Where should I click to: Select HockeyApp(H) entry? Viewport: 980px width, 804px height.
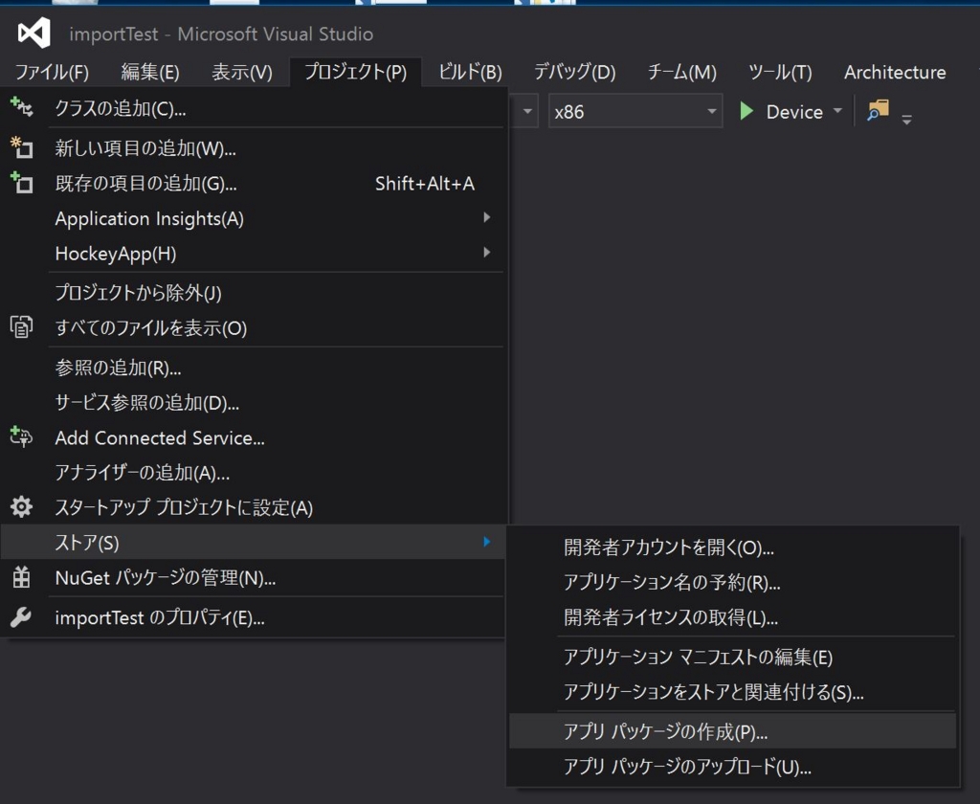[253, 254]
